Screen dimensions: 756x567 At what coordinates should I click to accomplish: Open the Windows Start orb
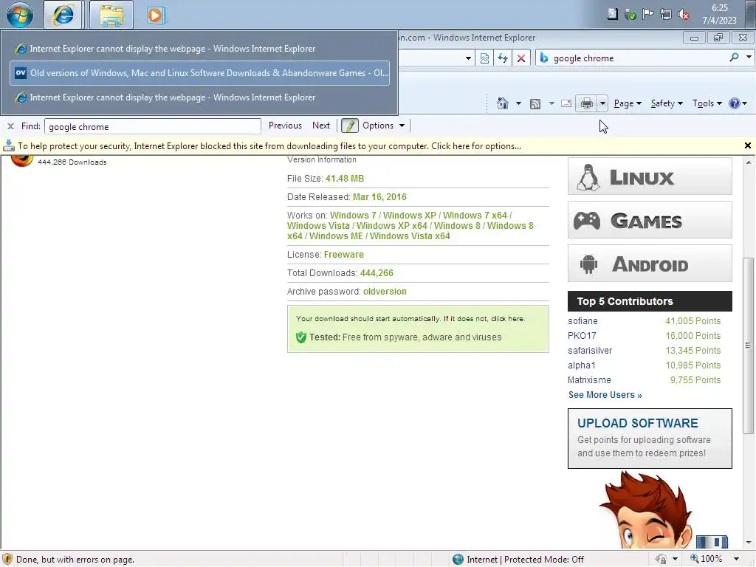pyautogui.click(x=20, y=15)
